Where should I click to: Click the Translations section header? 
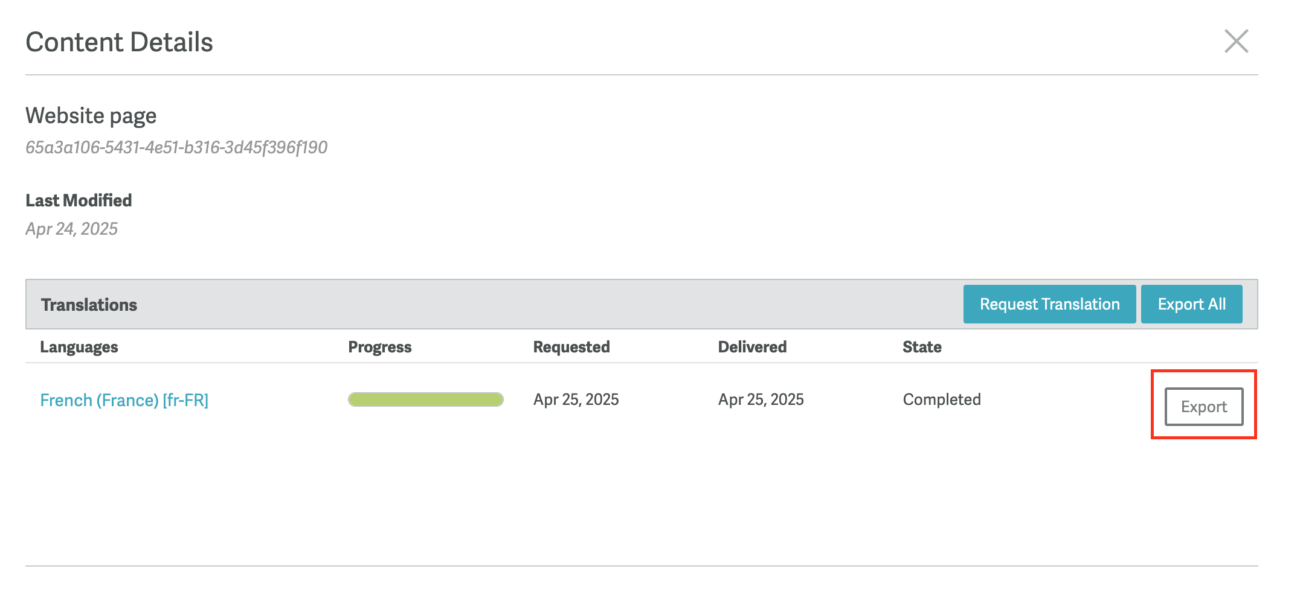[x=89, y=305]
